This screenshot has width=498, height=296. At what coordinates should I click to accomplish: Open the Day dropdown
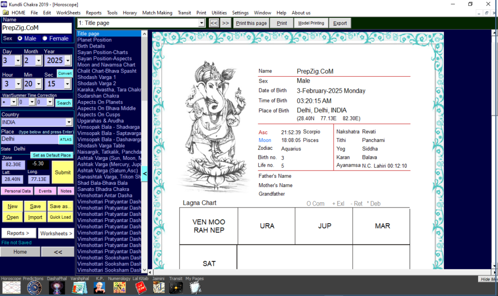(x=18, y=60)
